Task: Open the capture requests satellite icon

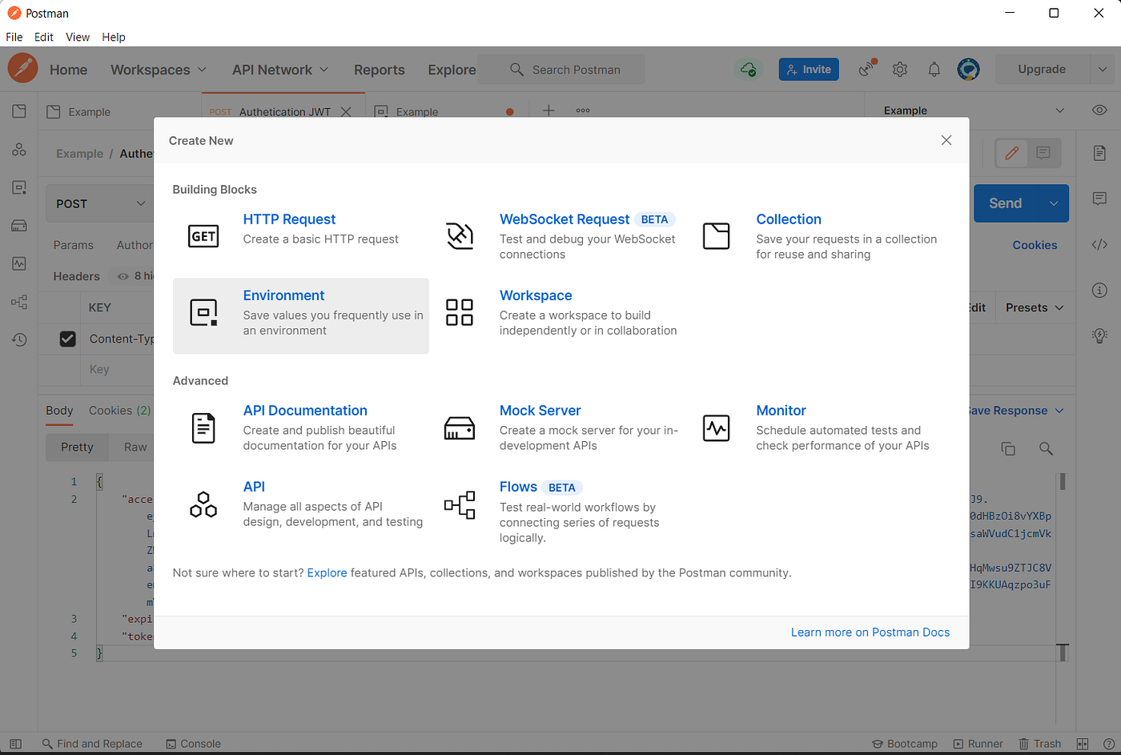Action: [x=867, y=69]
